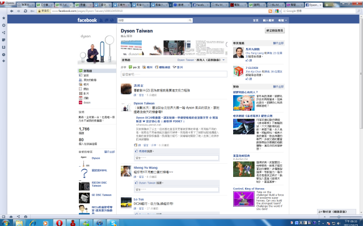Viewport: 363px width, 226px height.
Task: Open iTunes from taskbar
Action: (100, 223)
